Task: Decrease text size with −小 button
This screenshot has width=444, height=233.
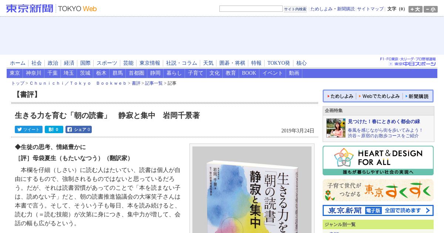Action: point(431,9)
